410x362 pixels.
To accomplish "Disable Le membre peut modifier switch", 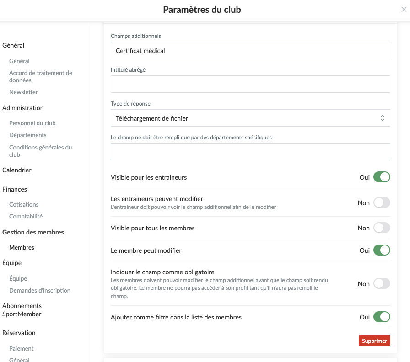I will [382, 250].
